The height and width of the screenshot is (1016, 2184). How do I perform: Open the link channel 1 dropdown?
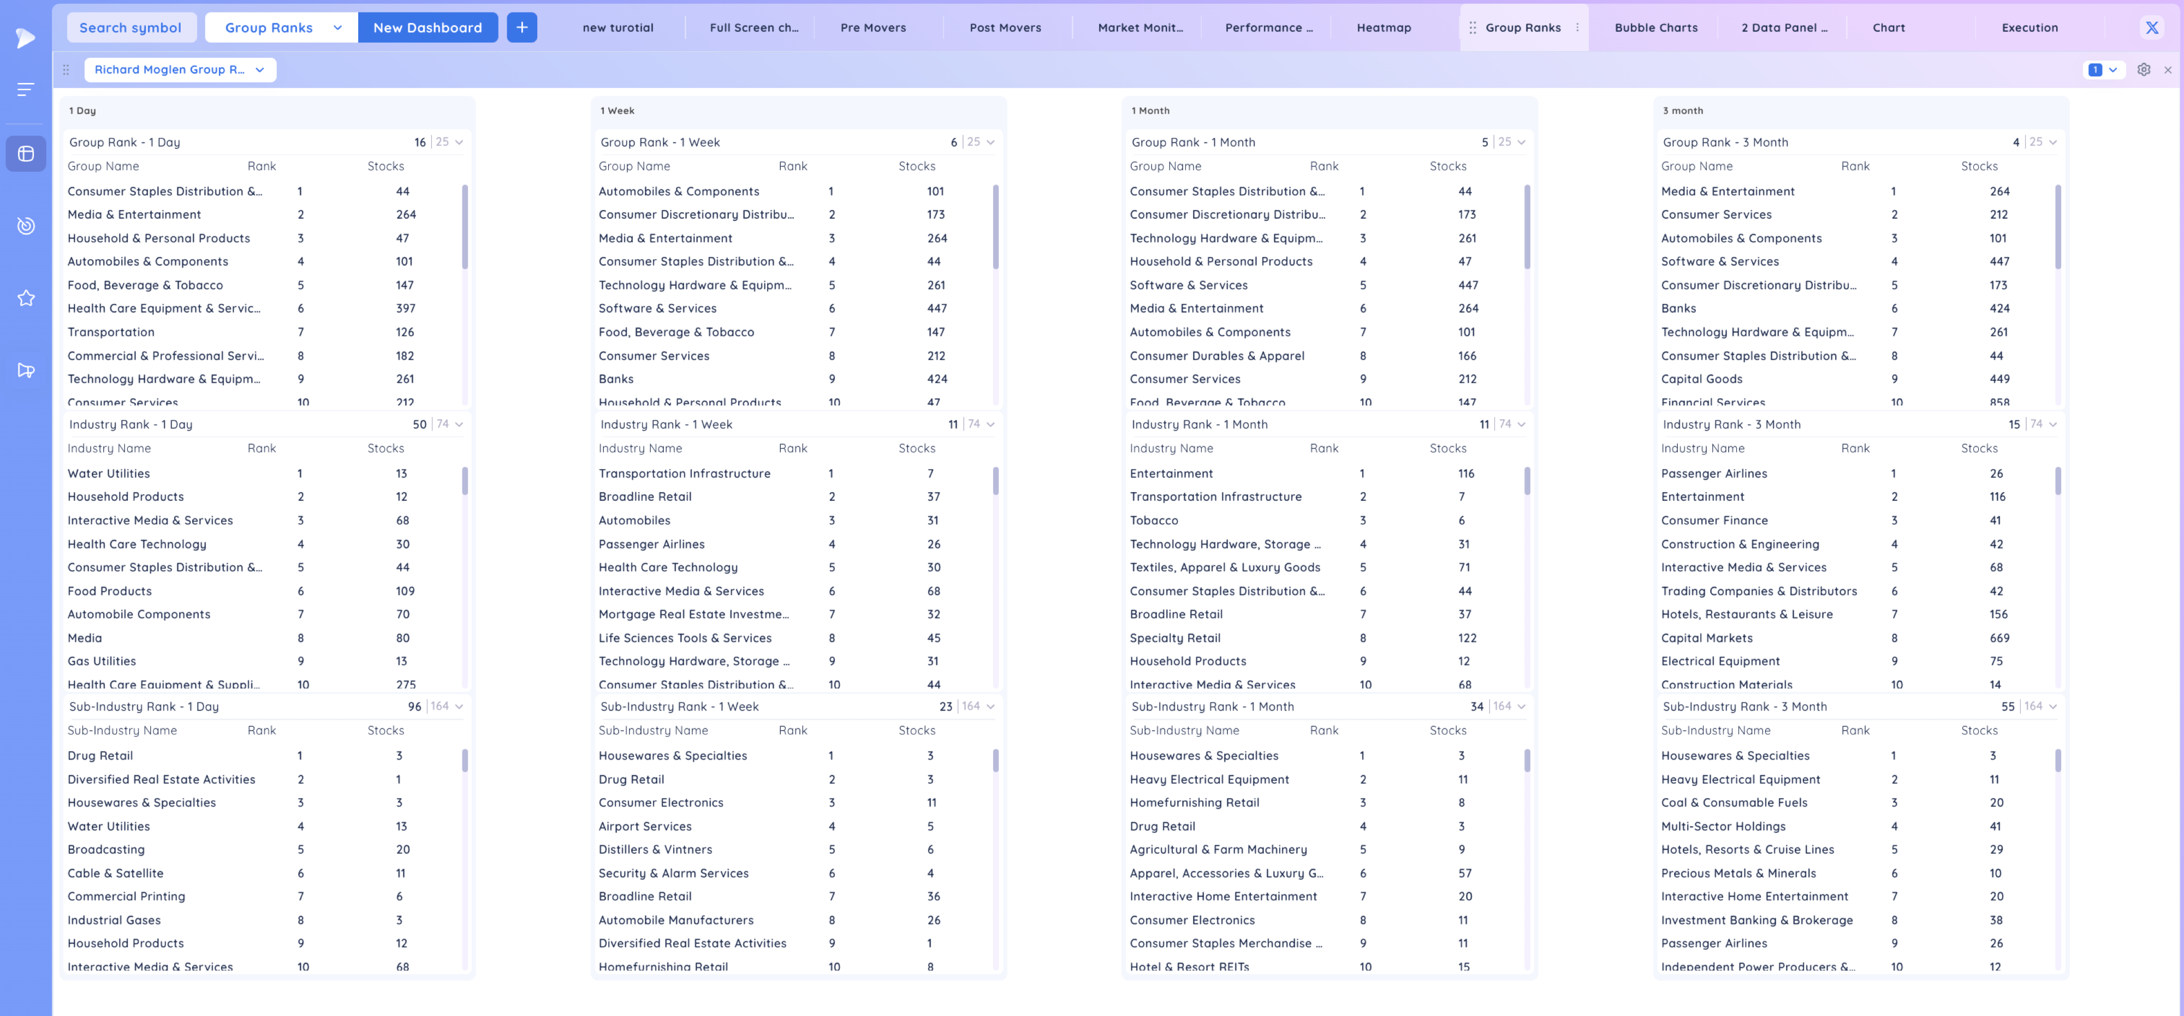coord(2103,69)
